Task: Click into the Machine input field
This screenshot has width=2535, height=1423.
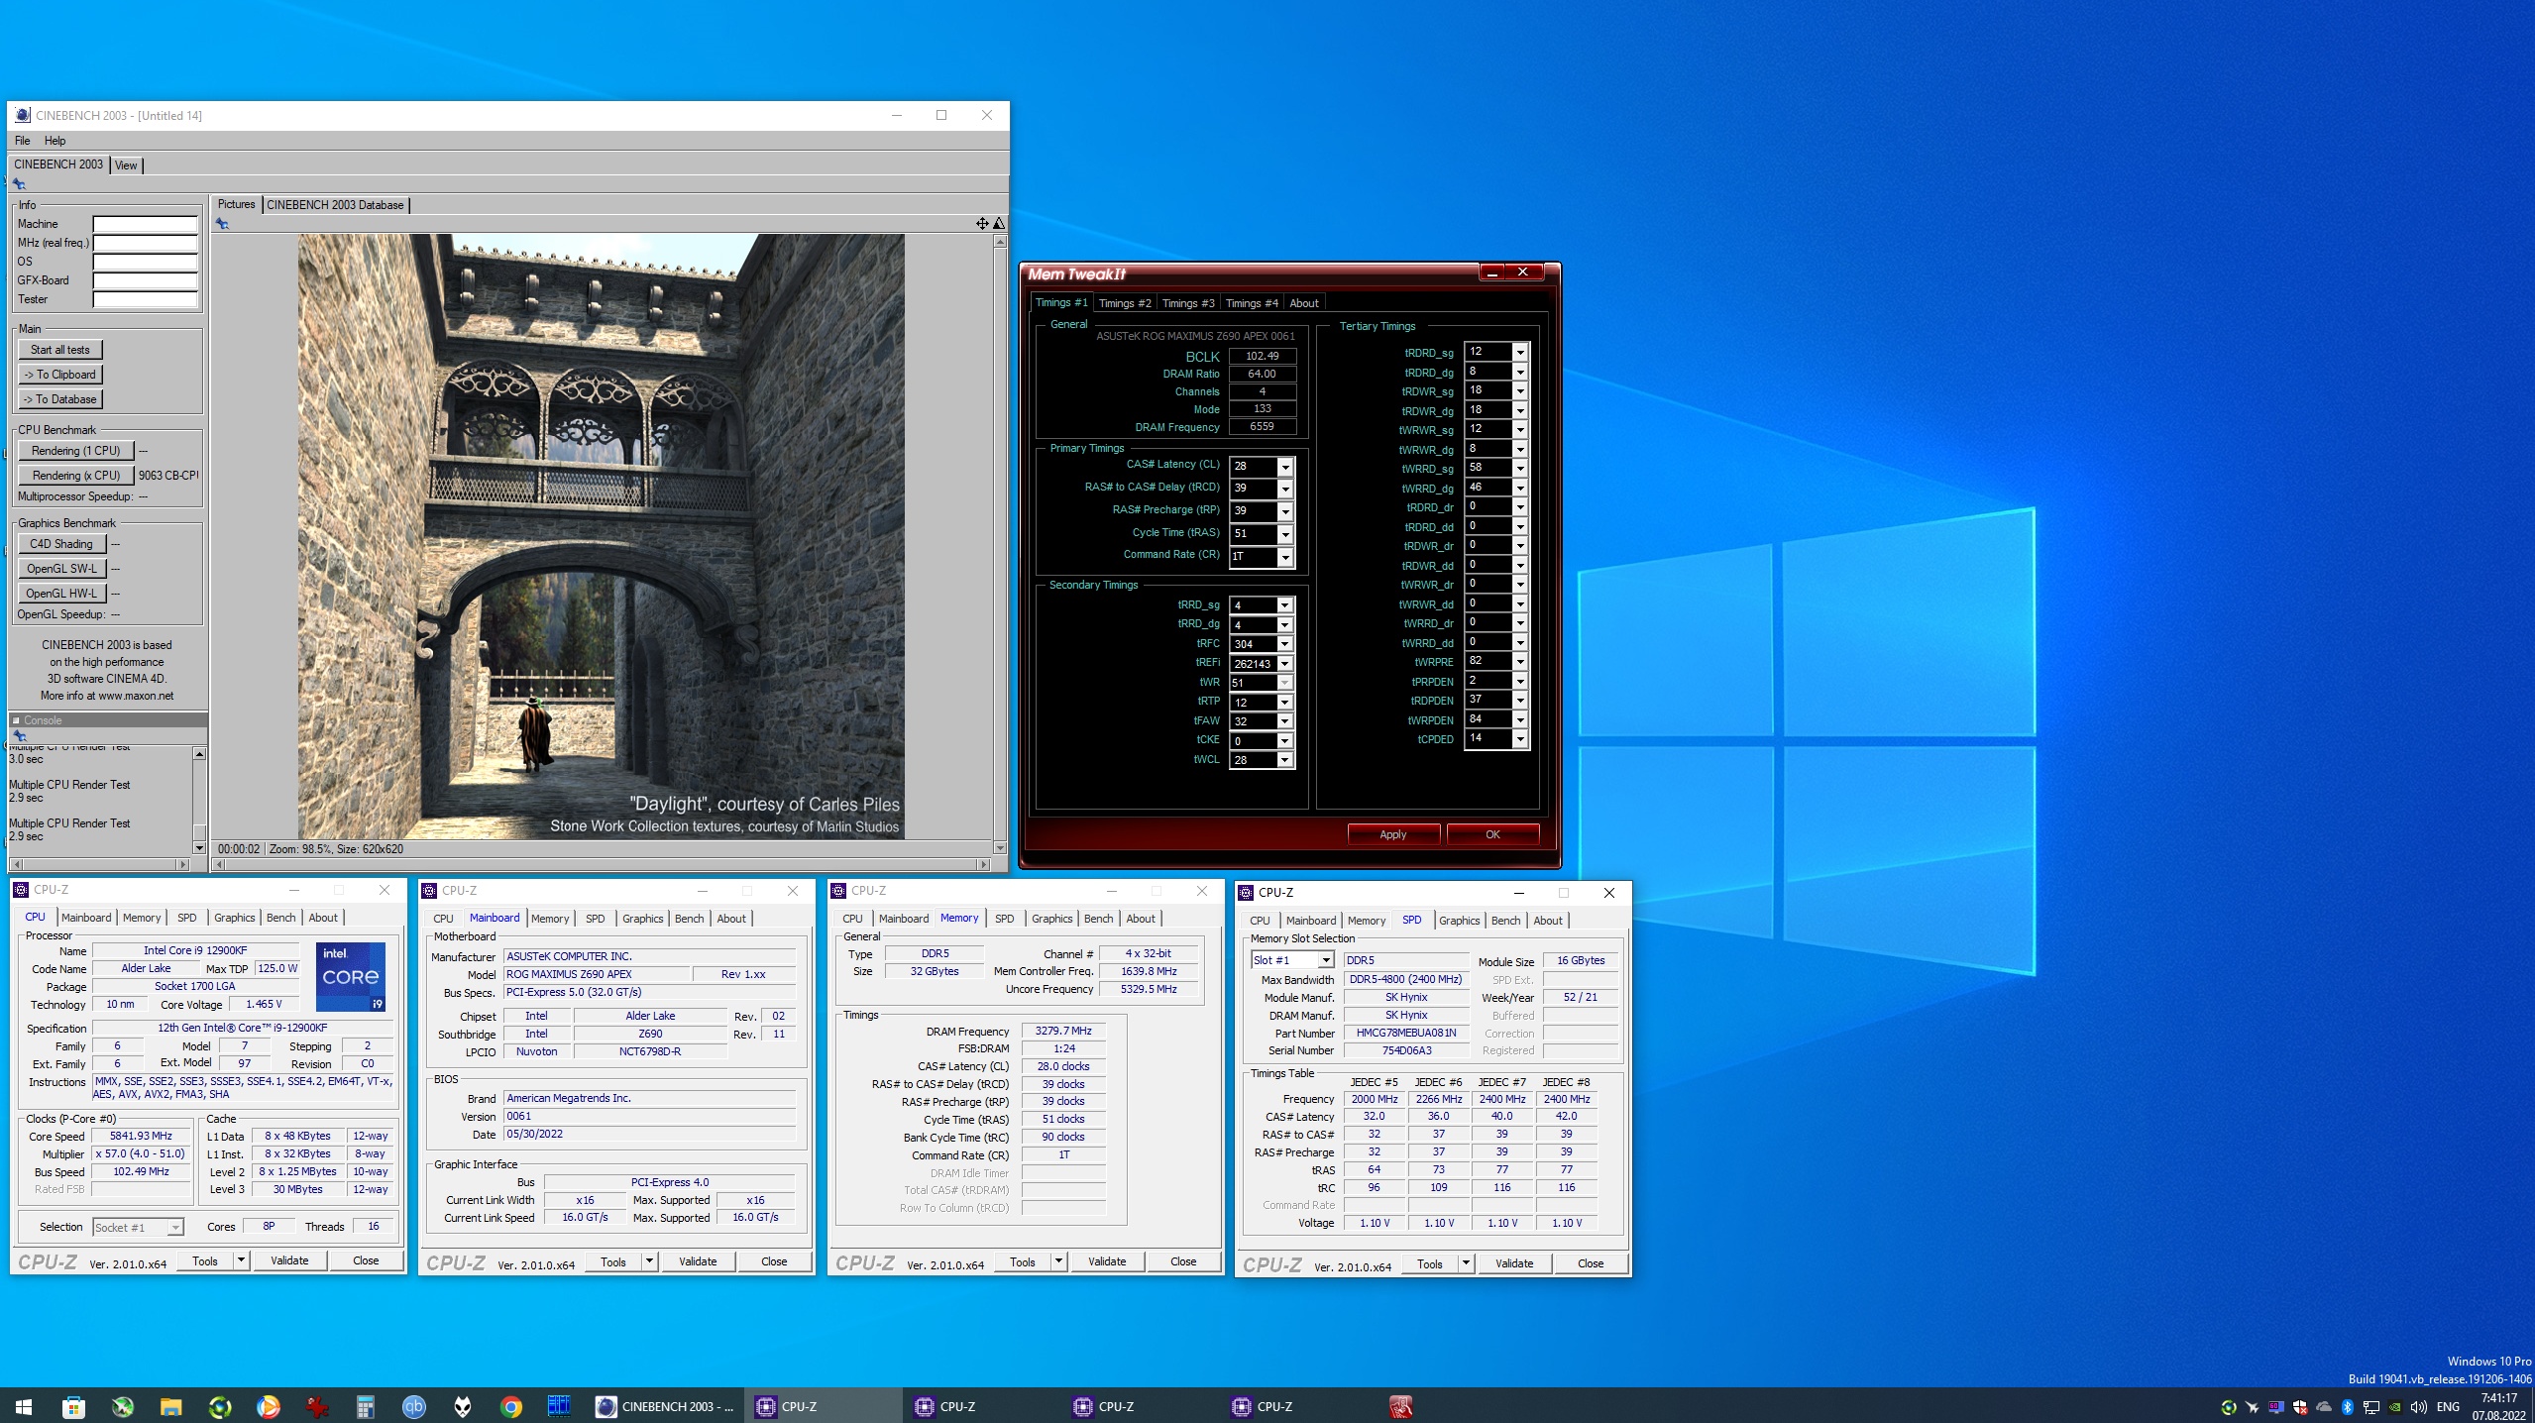Action: (146, 224)
